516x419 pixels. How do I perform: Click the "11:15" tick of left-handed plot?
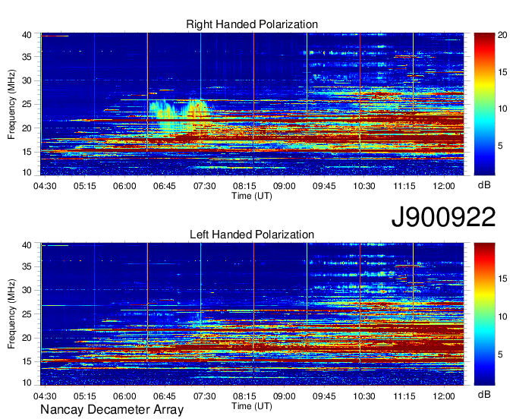404,395
